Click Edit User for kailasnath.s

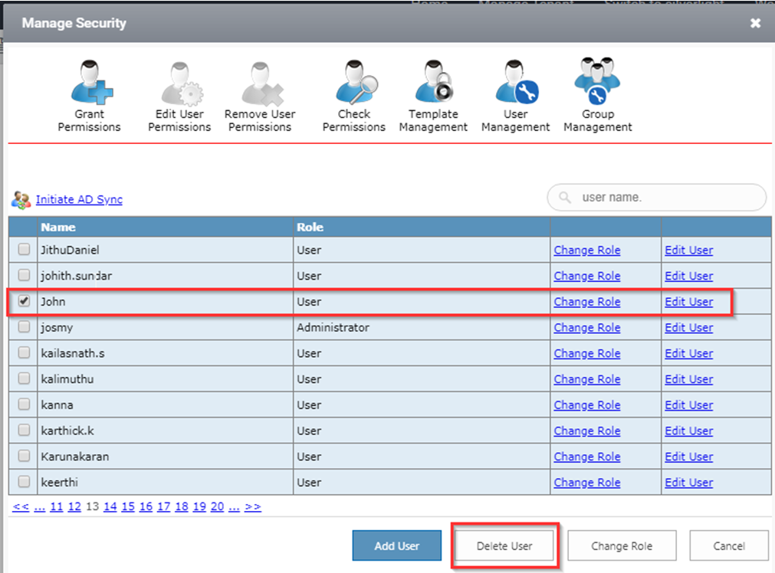(x=689, y=354)
